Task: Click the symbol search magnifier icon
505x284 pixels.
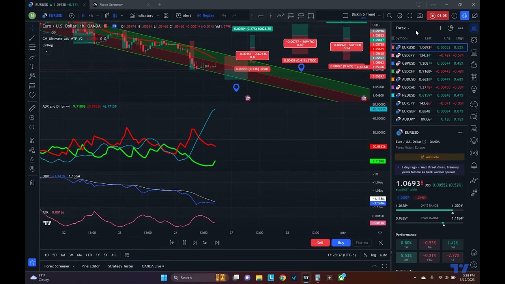Action: pyautogui.click(x=389, y=16)
